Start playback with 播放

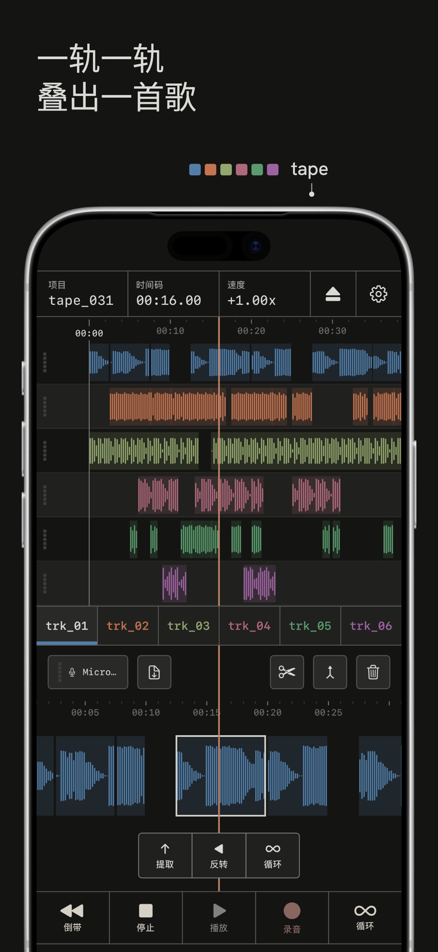tap(219, 917)
